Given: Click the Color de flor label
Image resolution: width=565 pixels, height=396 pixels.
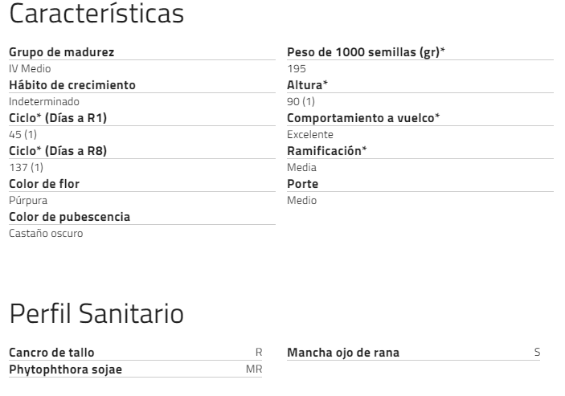Looking at the screenshot, I should point(44,184).
